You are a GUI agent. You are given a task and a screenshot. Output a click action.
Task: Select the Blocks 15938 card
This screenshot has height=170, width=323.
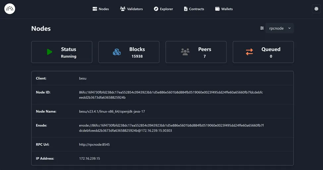(129, 52)
